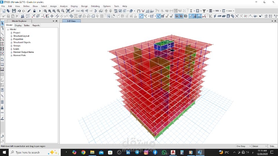The height and width of the screenshot is (156, 278).
Task: Click the Define Frame Sections I-beam icon
Action: pyautogui.click(x=191, y=11)
